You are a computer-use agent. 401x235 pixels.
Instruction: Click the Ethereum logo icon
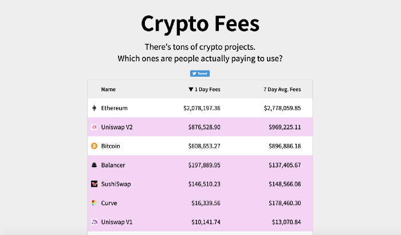point(94,108)
